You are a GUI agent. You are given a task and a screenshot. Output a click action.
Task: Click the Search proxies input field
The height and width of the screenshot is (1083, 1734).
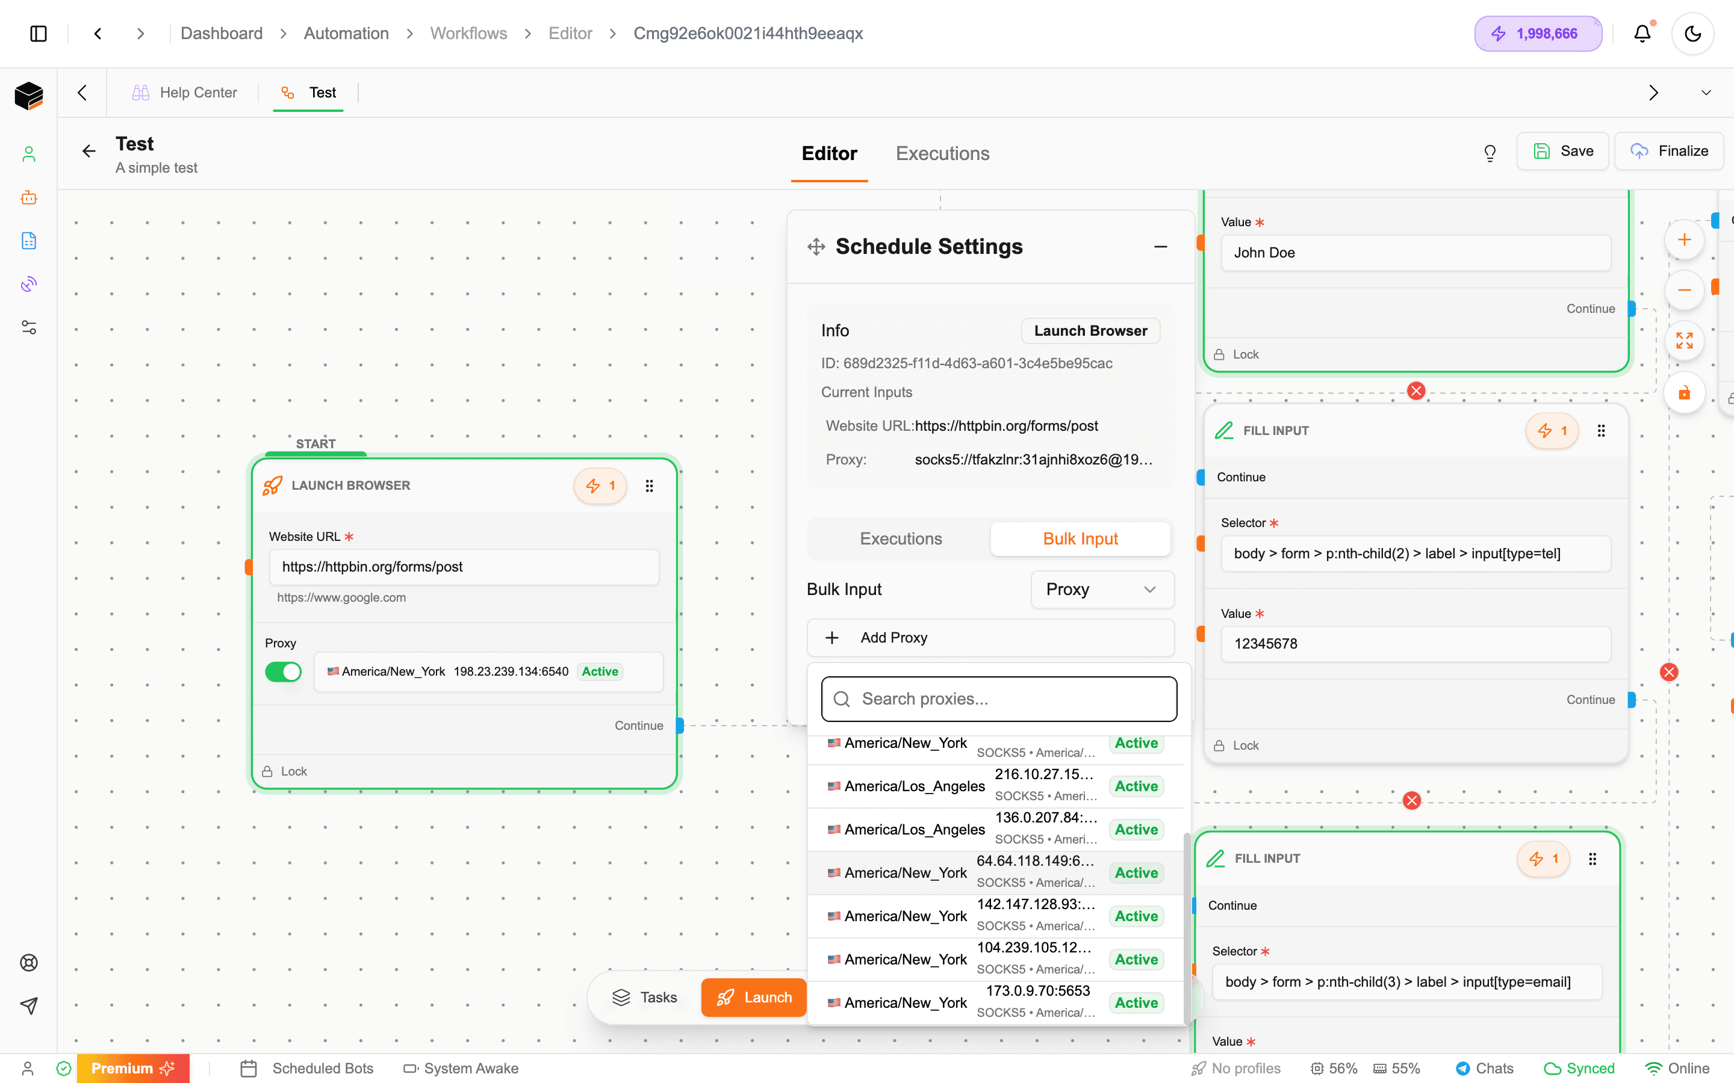click(x=999, y=699)
